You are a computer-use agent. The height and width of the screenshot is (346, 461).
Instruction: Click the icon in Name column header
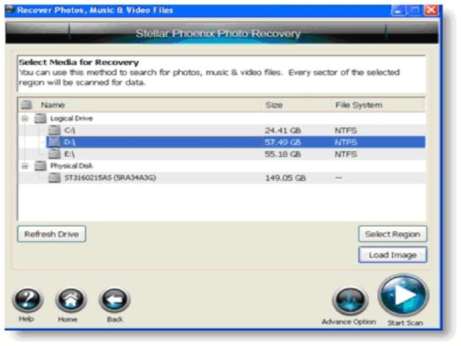pos(27,105)
